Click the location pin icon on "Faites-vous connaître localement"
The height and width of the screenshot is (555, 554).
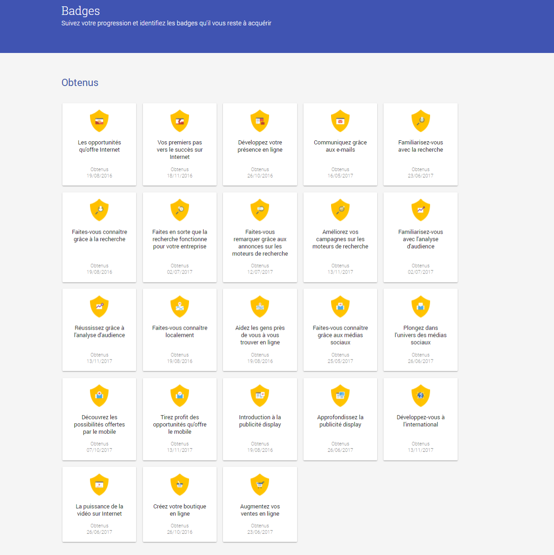click(180, 306)
